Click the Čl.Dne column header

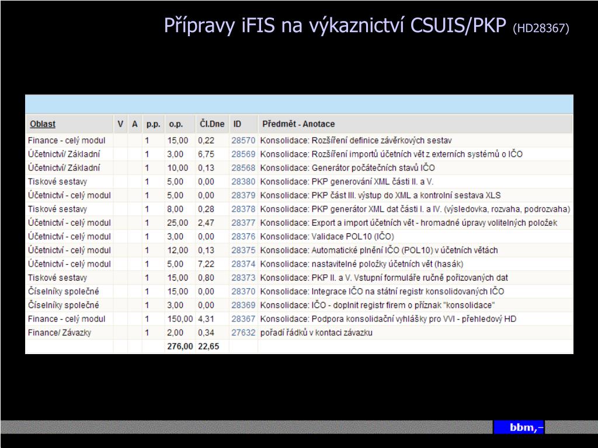point(212,124)
